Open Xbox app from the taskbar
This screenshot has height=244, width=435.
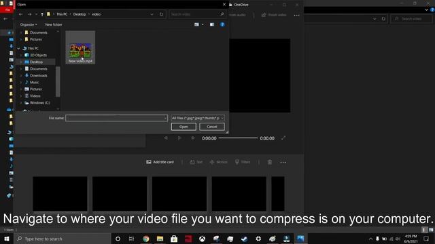click(203, 239)
